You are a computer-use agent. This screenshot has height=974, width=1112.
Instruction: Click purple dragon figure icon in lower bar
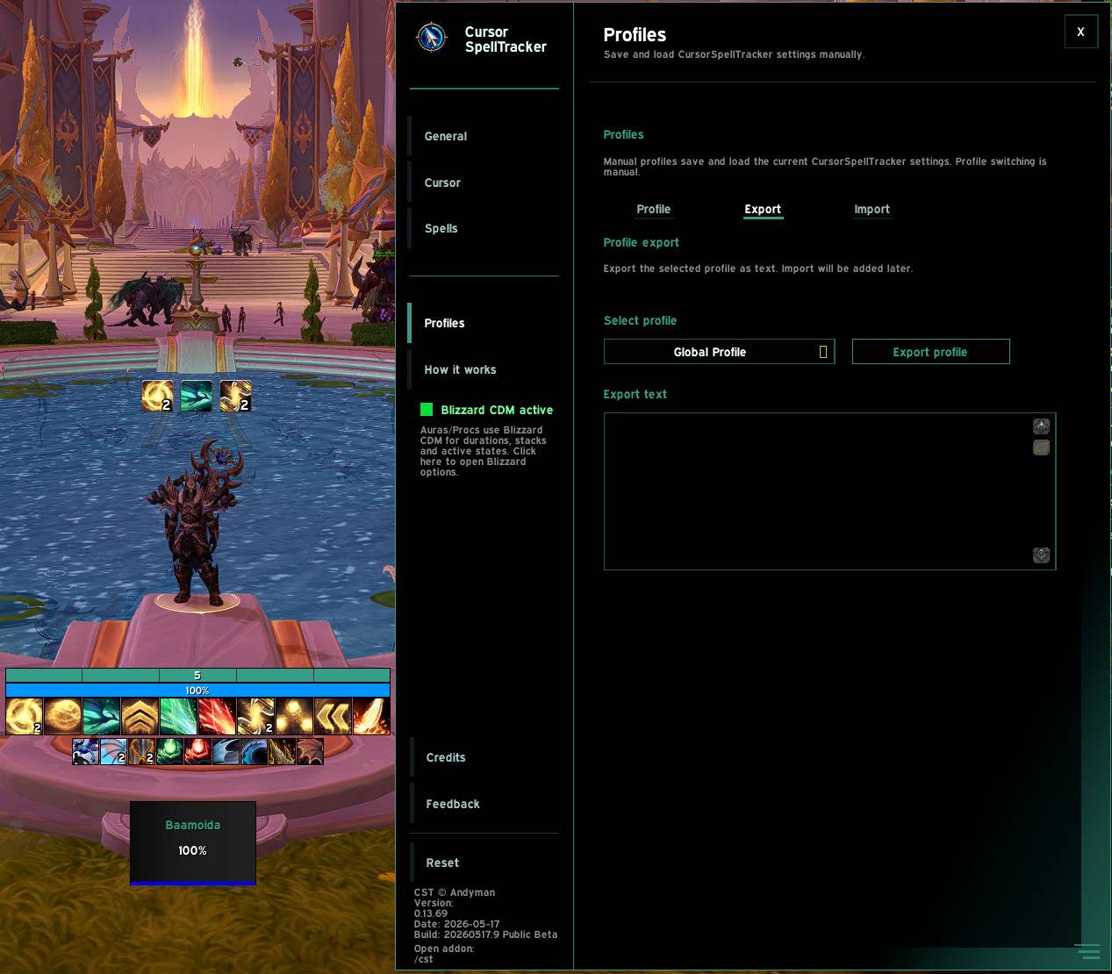point(86,751)
